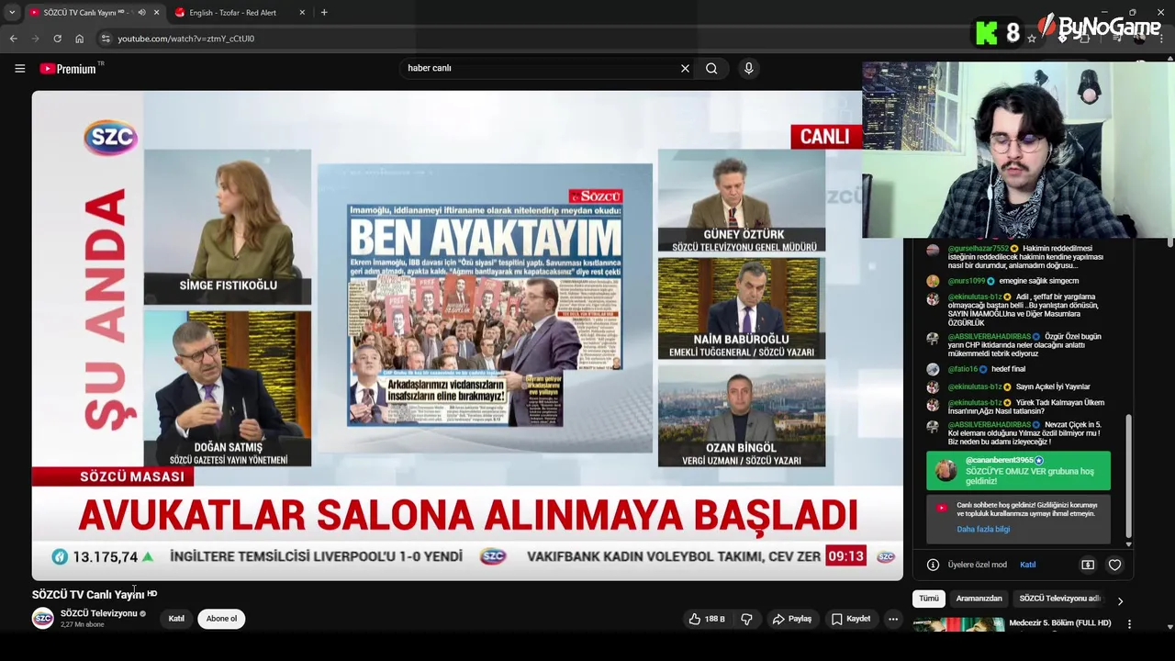This screenshot has height=661, width=1175.
Task: Open options menu for Medcezir video
Action: (1129, 624)
